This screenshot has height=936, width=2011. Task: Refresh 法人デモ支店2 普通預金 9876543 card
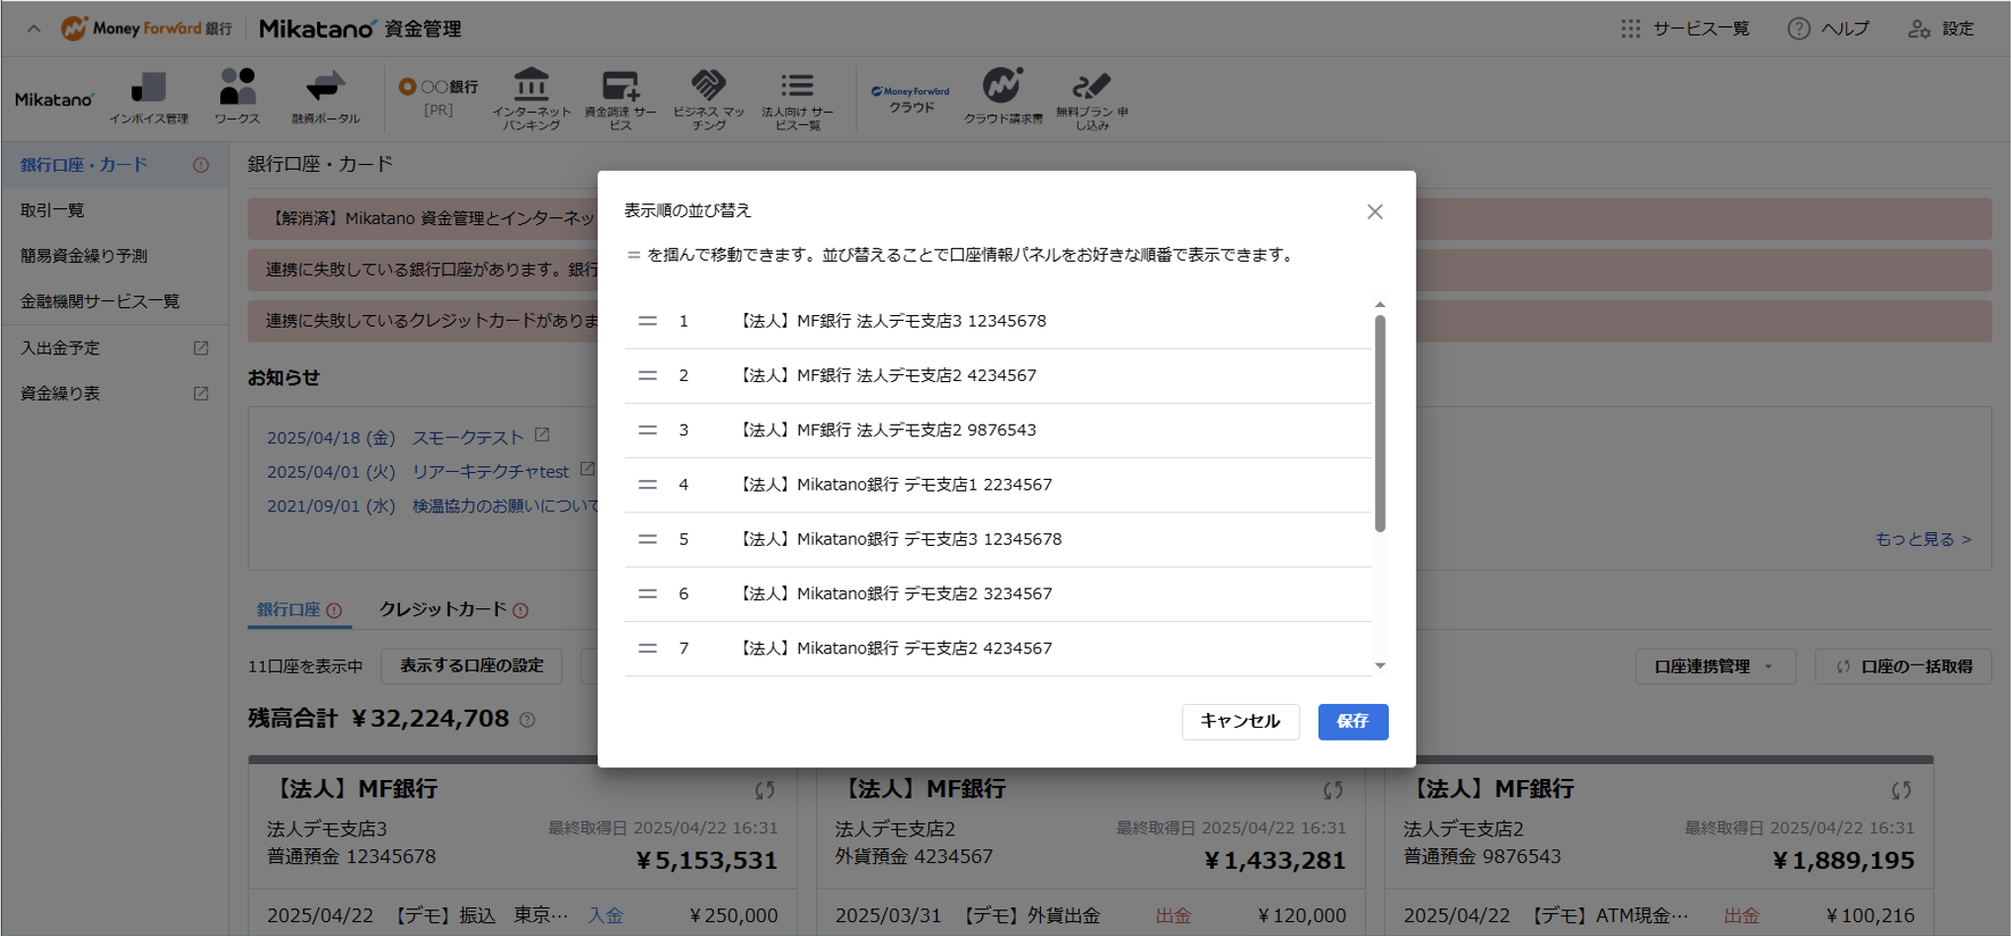[x=1901, y=790]
